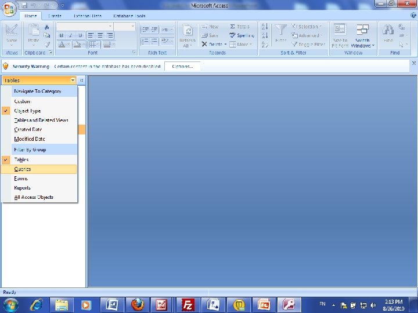The width and height of the screenshot is (418, 313).
Task: Click the Totals sigma button
Action: (240, 27)
